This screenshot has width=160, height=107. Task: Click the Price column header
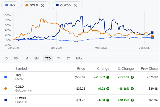(x=81, y=69)
